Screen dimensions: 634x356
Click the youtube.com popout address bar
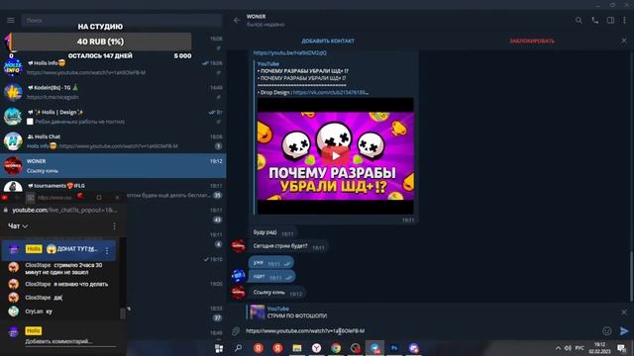(x=64, y=210)
